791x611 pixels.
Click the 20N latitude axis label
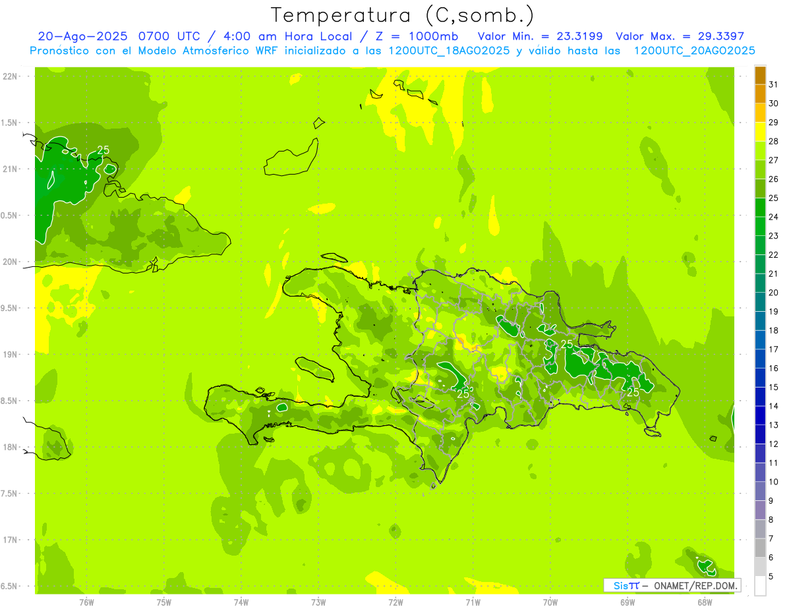tap(11, 262)
